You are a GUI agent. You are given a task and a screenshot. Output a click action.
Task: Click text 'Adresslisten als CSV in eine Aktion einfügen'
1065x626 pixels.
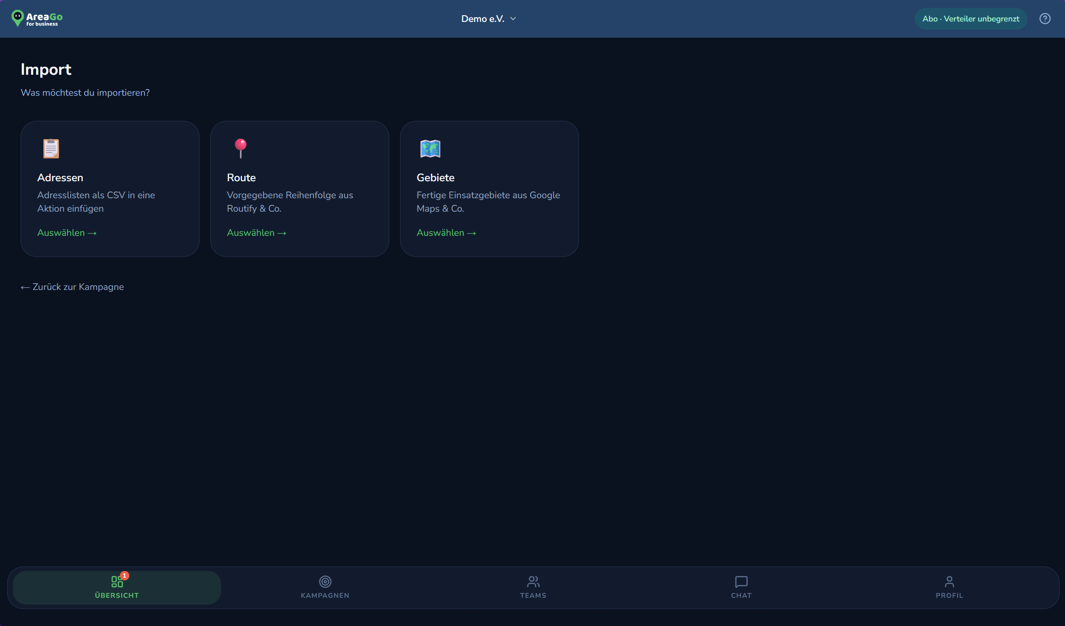[x=96, y=202]
